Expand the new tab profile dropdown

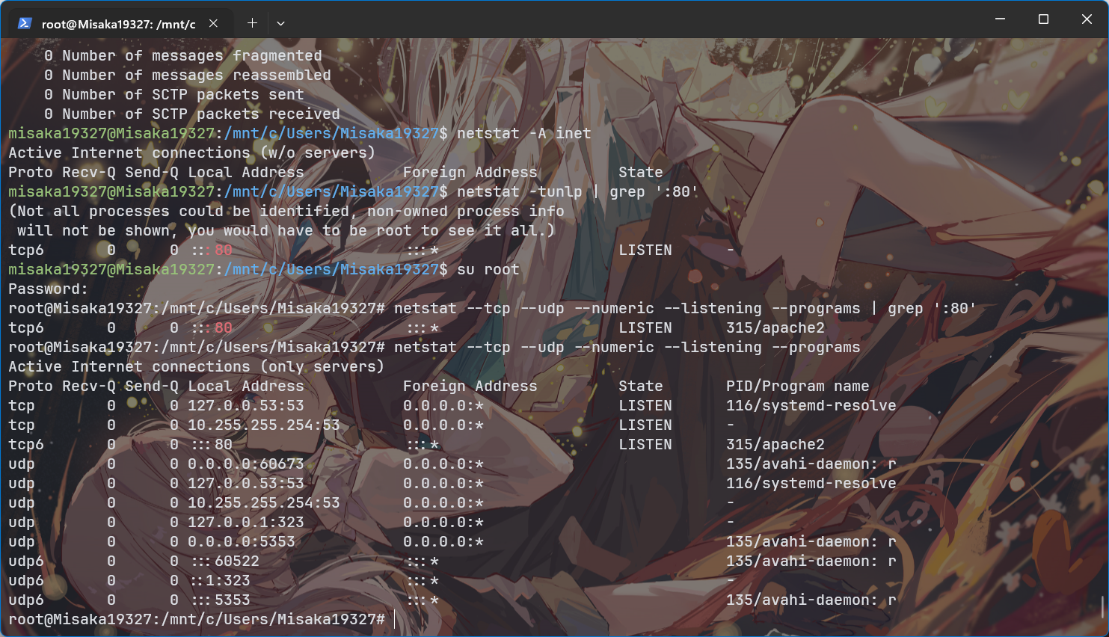pos(280,23)
